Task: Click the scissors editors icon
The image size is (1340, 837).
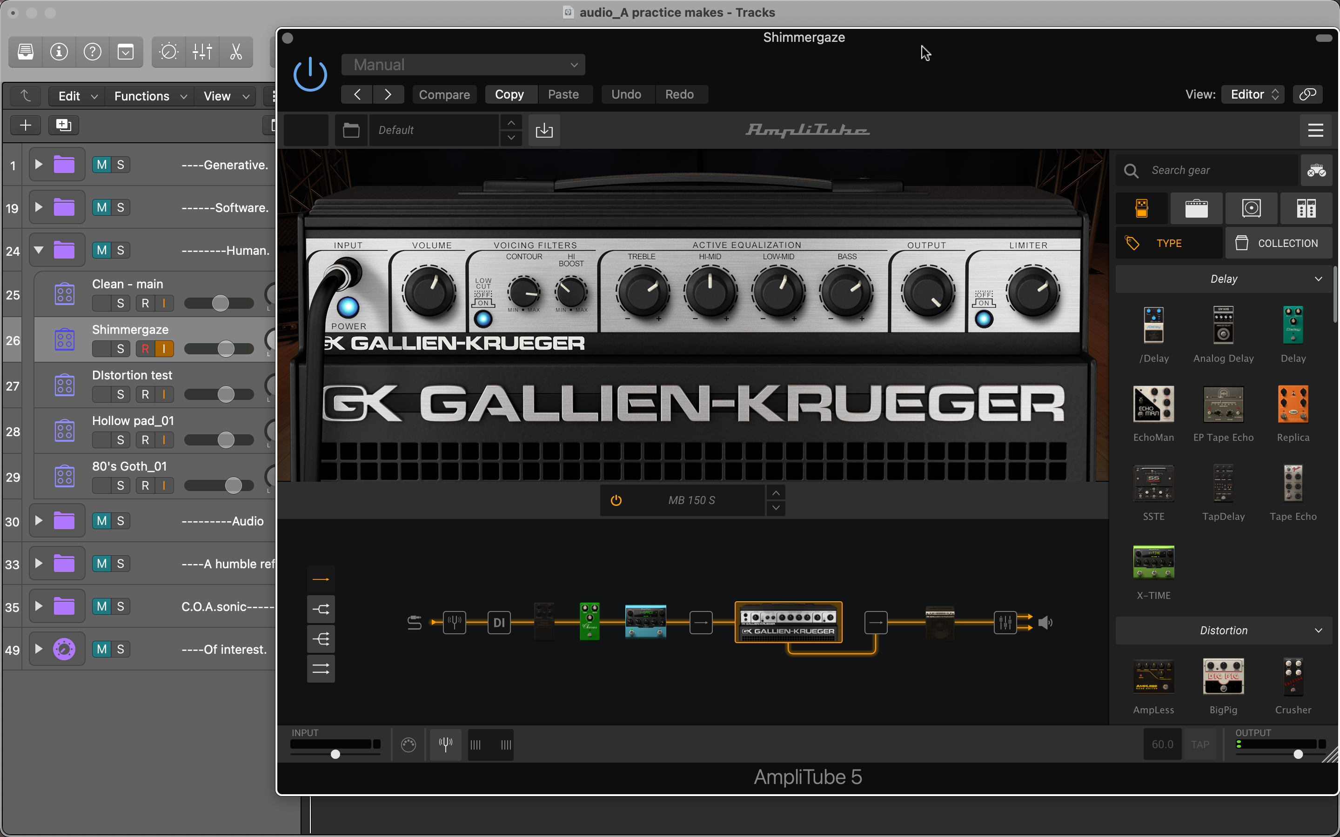Action: point(236,52)
